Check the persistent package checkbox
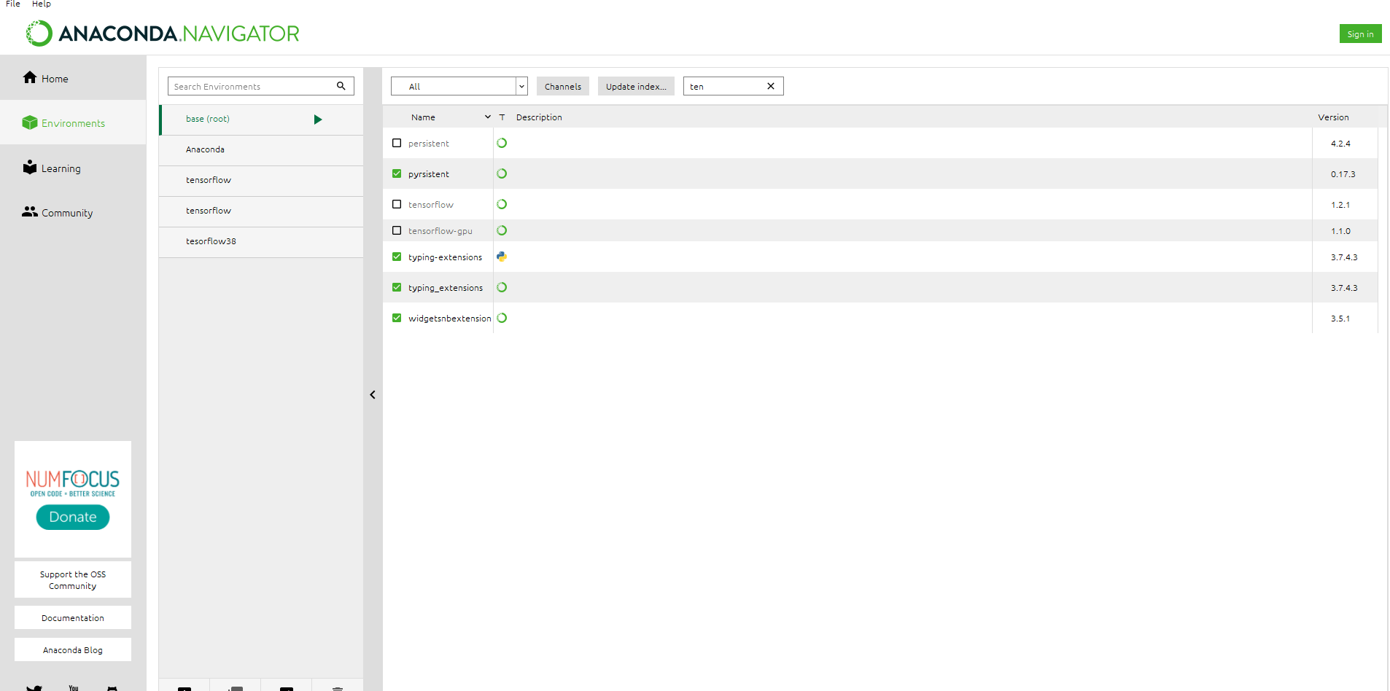Image resolution: width=1390 pixels, height=691 pixels. (397, 143)
